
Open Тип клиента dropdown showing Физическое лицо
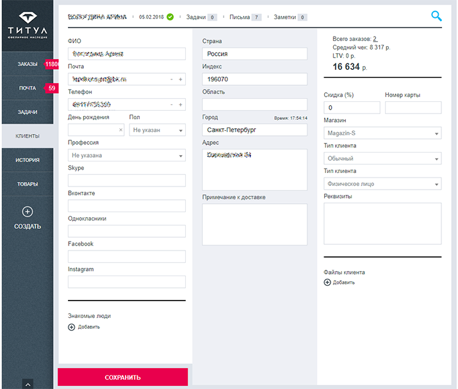point(382,184)
